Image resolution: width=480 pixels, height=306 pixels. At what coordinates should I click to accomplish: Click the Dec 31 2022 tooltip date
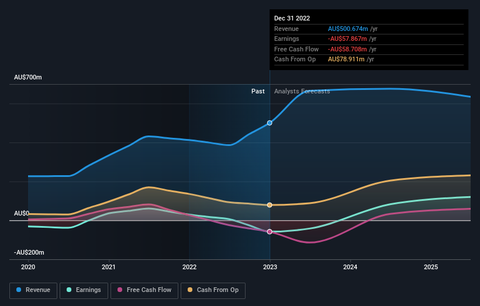pos(292,18)
